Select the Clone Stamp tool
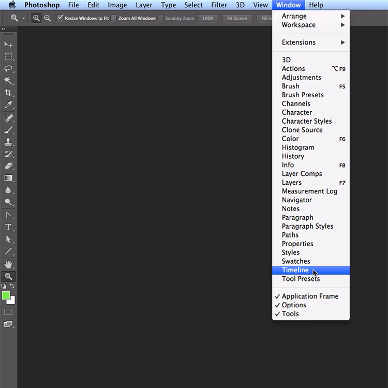Viewport: 388px width, 388px height. [8, 142]
